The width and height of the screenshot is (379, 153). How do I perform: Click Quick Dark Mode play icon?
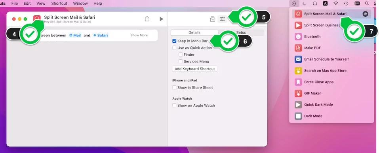[x=298, y=104]
